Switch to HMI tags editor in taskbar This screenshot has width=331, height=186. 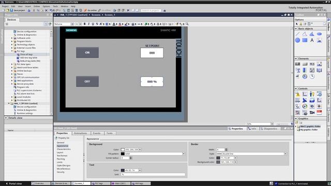click(141, 183)
